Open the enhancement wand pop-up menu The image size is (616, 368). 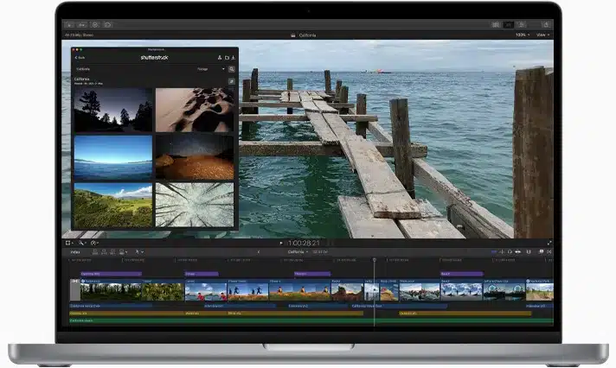(x=82, y=244)
